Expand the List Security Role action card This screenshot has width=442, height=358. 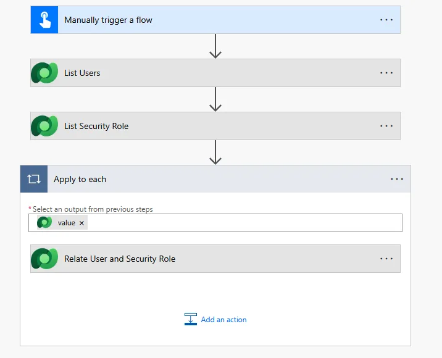215,126
